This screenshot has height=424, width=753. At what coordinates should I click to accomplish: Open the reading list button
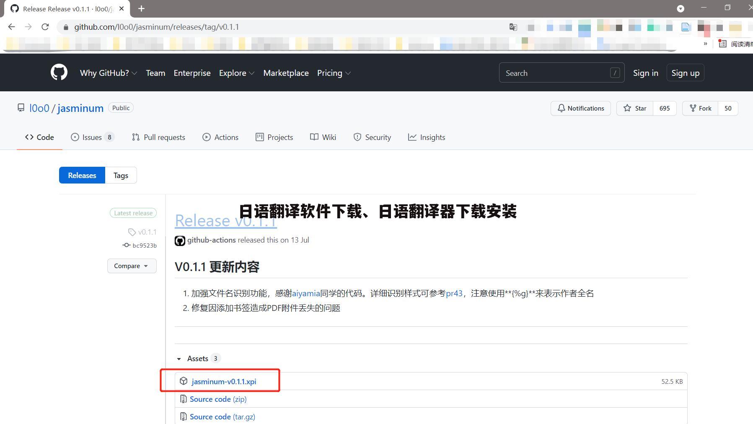coord(736,44)
